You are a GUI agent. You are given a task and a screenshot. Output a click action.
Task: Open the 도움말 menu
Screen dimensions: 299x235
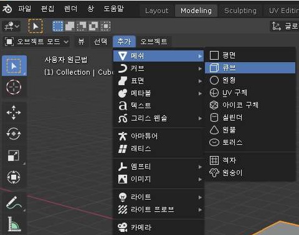tap(113, 9)
